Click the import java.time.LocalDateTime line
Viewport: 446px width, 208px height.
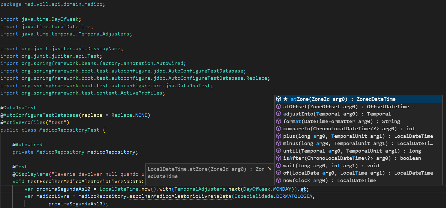point(47,27)
